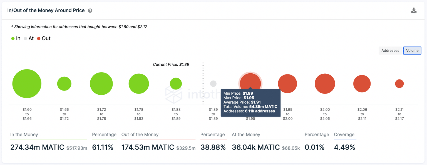Viewport: 427px width, 165px height.
Task: Toggle the In legend filter
Action: pos(16,38)
